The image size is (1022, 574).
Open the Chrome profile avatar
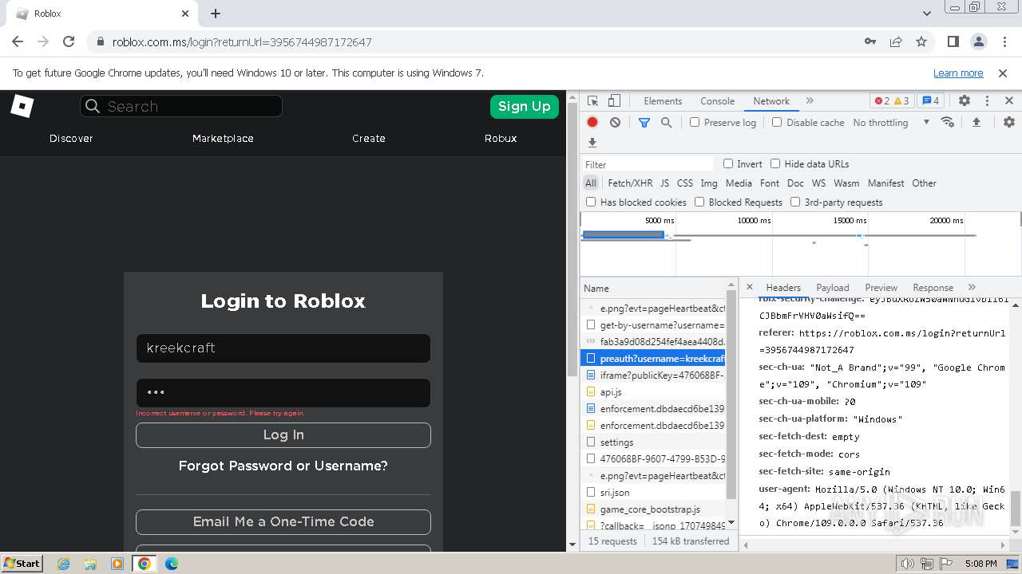[978, 41]
